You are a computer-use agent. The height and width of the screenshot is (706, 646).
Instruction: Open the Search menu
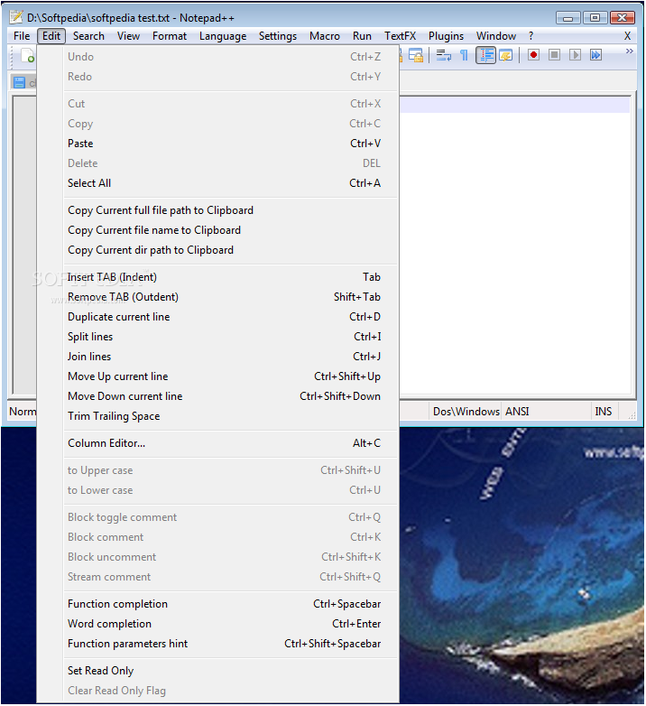(88, 36)
